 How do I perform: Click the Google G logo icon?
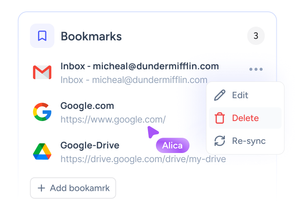tap(42, 112)
